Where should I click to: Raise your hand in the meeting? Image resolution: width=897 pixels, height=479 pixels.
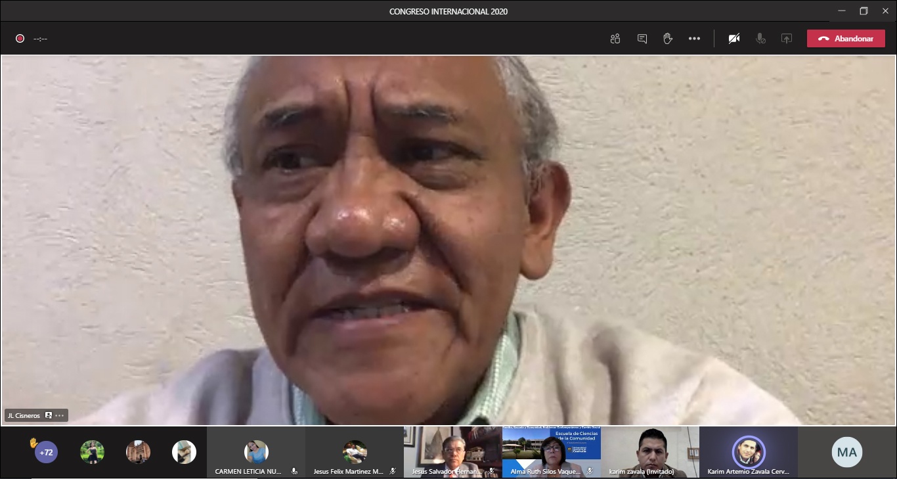[668, 39]
